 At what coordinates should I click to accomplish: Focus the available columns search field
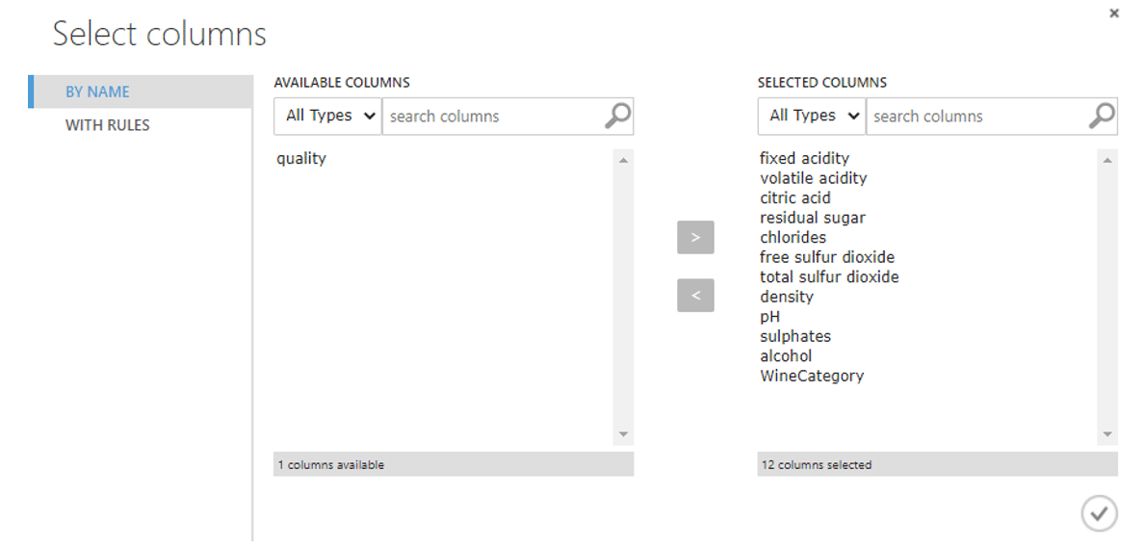tap(491, 117)
